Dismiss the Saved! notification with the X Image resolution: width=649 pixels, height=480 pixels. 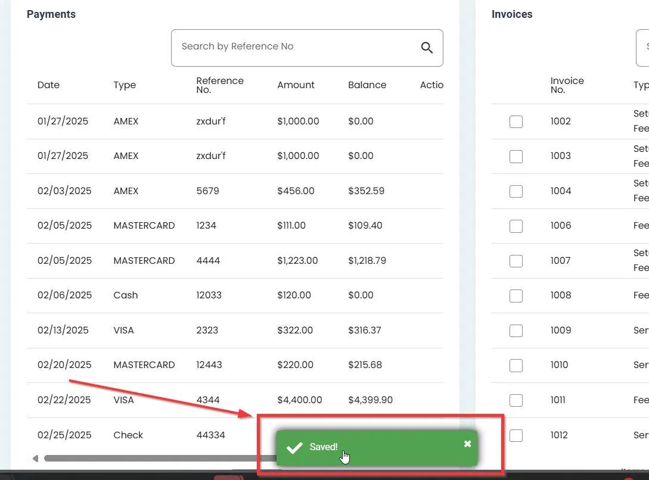coord(467,444)
